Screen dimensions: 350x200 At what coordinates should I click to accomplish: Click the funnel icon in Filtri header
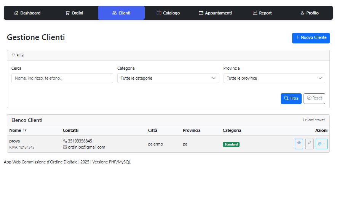14,56
